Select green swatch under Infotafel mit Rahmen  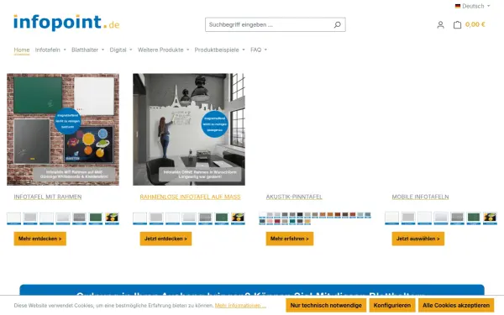click(96, 218)
